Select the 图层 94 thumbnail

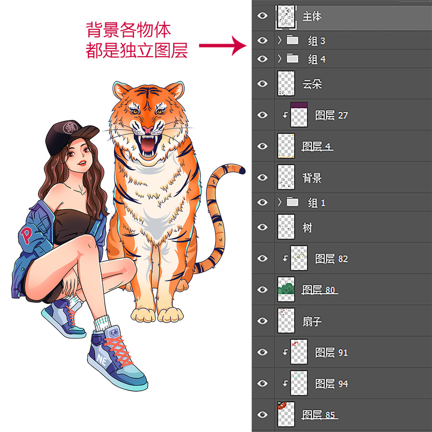(x=299, y=383)
